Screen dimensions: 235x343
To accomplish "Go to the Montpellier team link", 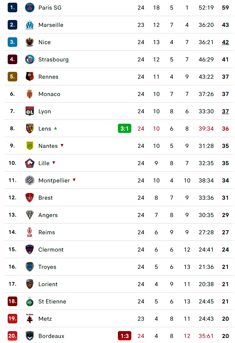I will tap(54, 181).
